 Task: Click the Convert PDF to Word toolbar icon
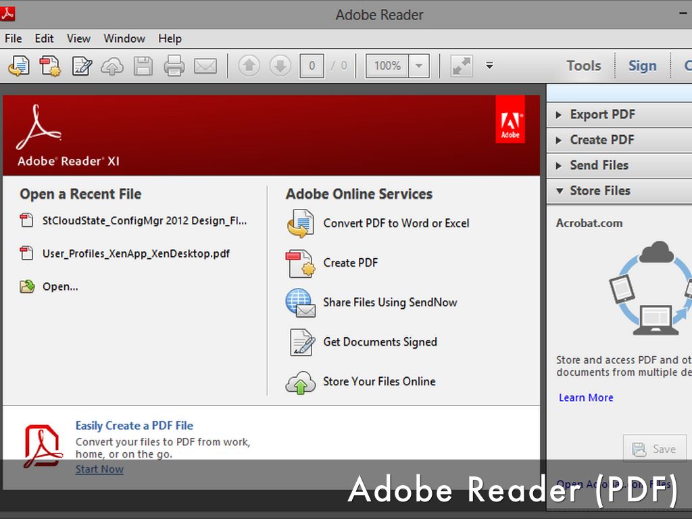pos(19,66)
